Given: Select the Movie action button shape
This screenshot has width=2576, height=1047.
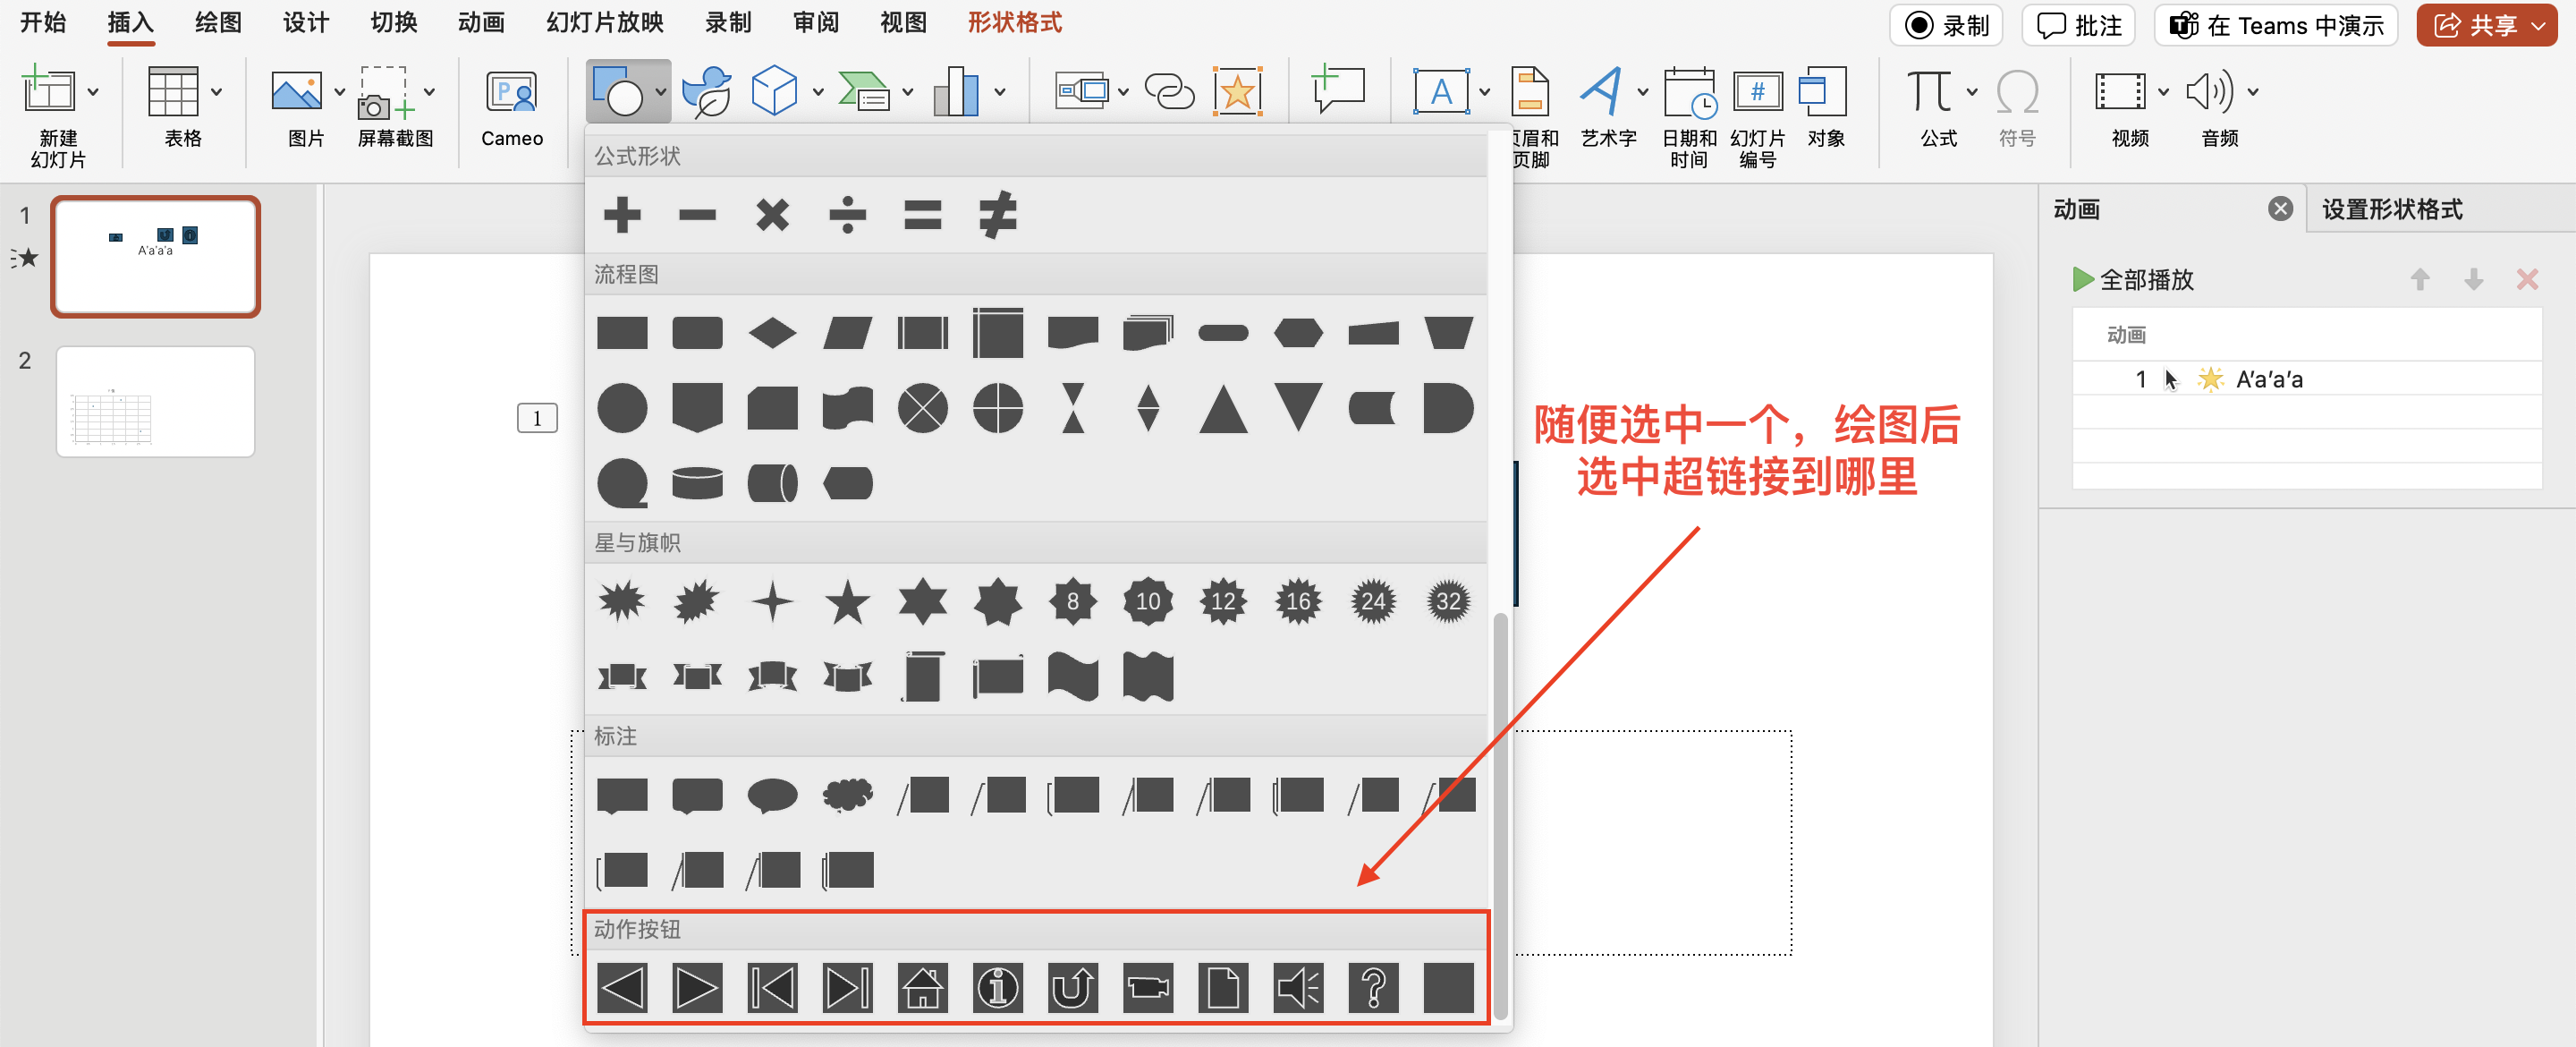Looking at the screenshot, I should 1147,988.
